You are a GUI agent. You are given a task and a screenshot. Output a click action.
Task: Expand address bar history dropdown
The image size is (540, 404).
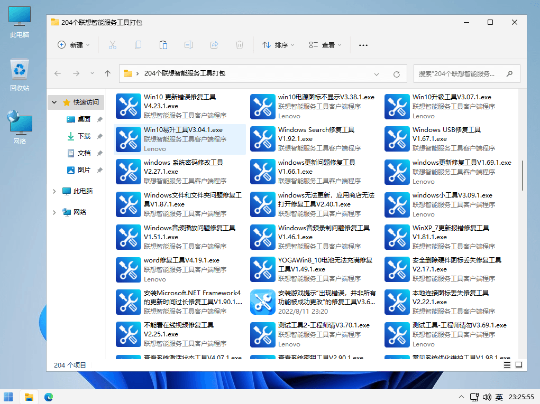coord(377,74)
